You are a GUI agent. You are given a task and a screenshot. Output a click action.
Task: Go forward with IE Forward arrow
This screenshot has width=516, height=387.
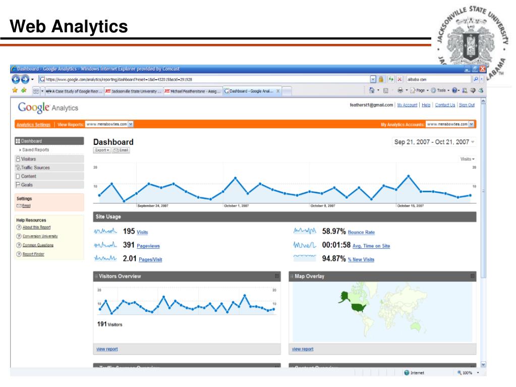(x=25, y=79)
